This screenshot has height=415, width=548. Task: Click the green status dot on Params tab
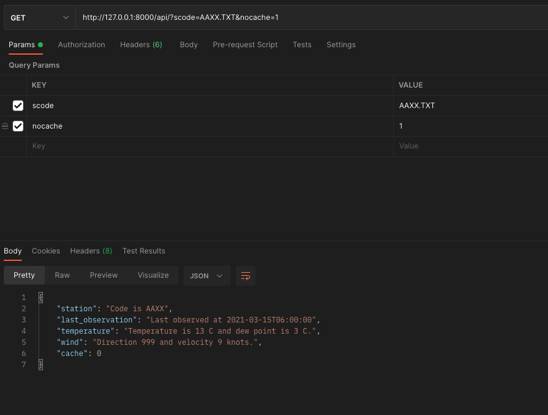pyautogui.click(x=40, y=44)
